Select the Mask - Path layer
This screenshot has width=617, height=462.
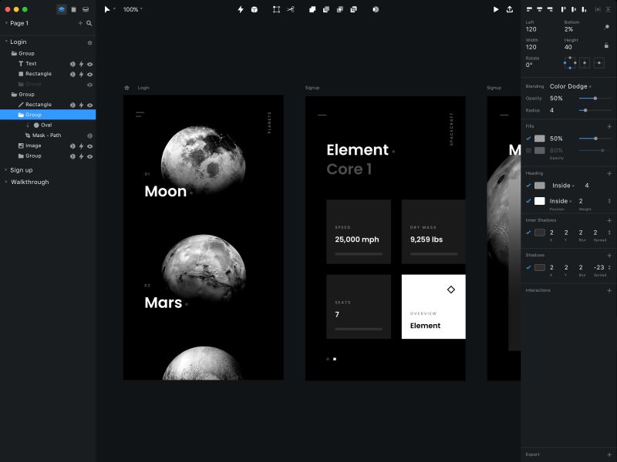pos(48,136)
